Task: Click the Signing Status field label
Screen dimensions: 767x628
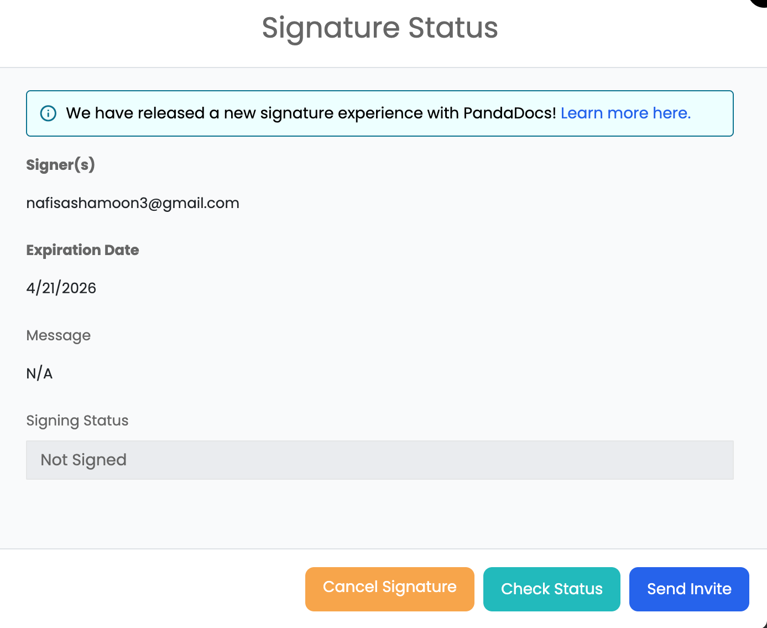Action: 77,421
